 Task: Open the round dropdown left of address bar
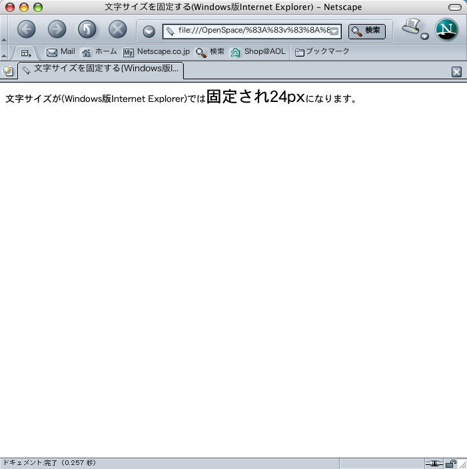pyautogui.click(x=149, y=31)
